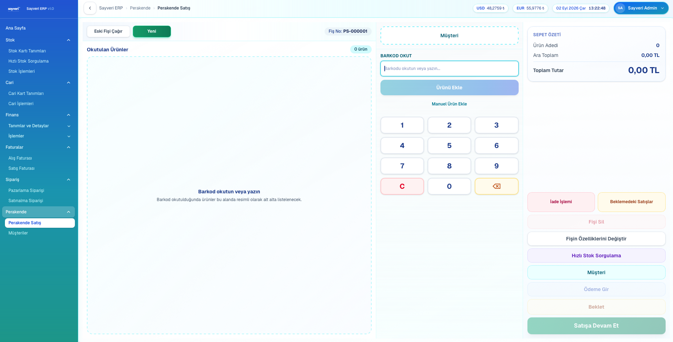Tap the red C clear key
673x342 pixels.
[x=402, y=186]
